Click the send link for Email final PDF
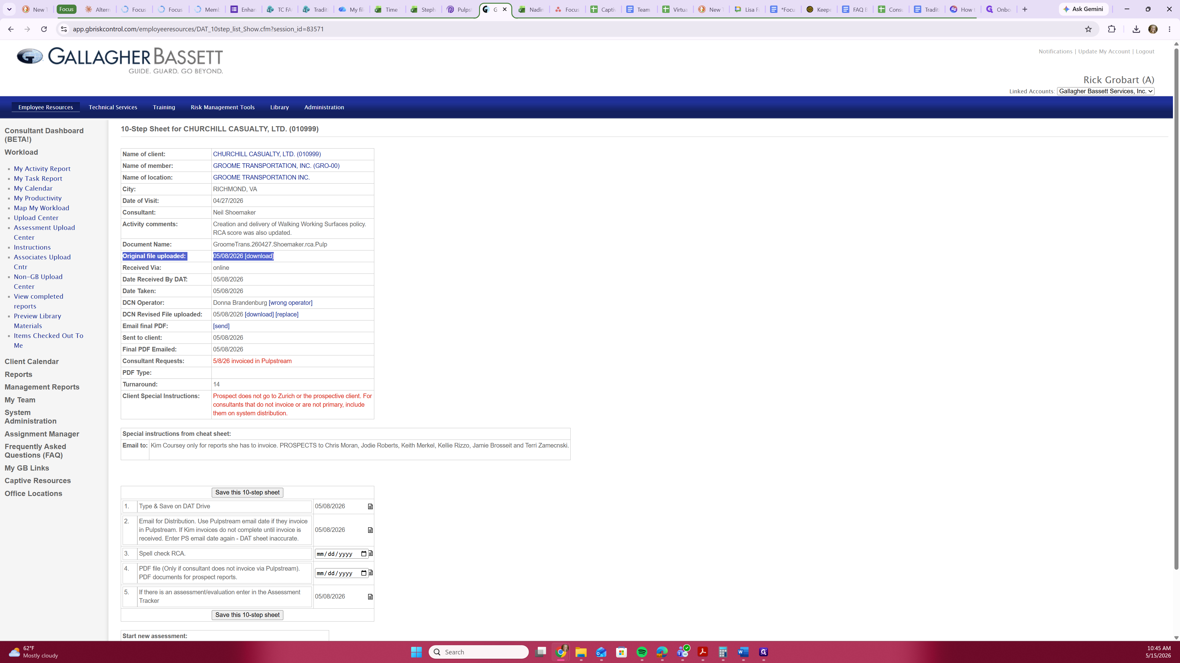This screenshot has width=1180, height=663. [221, 326]
